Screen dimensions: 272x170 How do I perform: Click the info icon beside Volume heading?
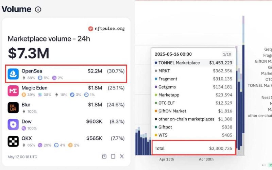coord(38,10)
